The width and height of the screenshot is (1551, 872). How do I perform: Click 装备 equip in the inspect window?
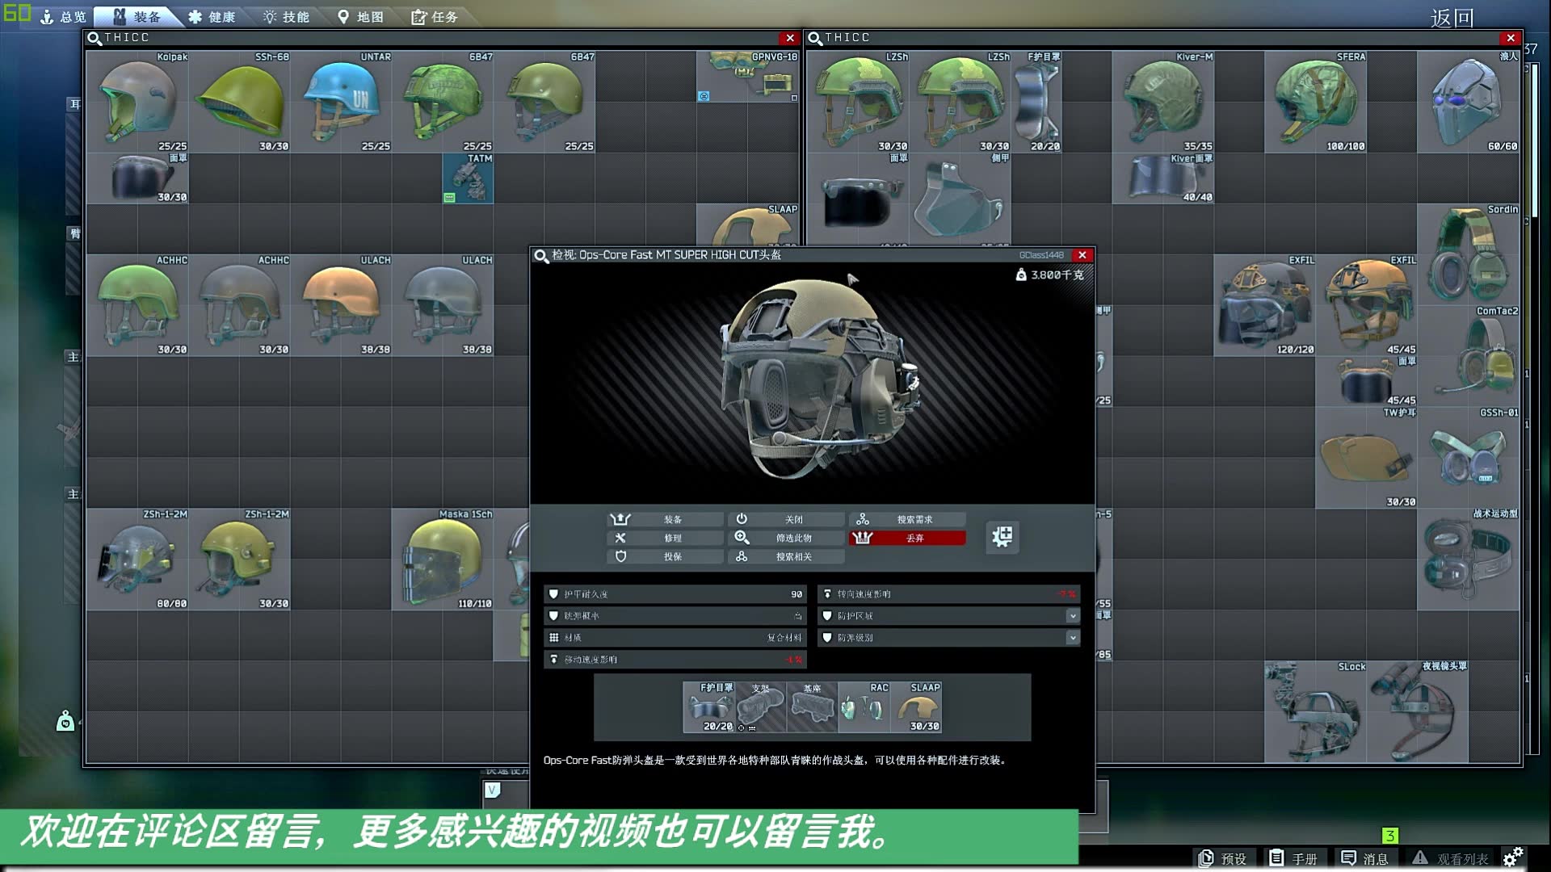[x=665, y=519]
